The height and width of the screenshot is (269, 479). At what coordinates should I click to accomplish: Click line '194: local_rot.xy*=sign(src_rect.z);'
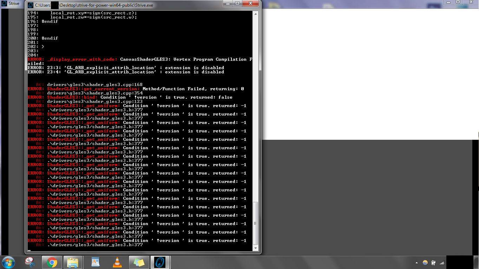click(82, 13)
